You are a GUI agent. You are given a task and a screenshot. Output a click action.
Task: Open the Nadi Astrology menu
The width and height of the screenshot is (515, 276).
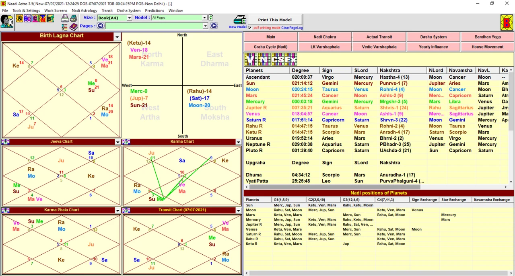pyautogui.click(x=84, y=10)
